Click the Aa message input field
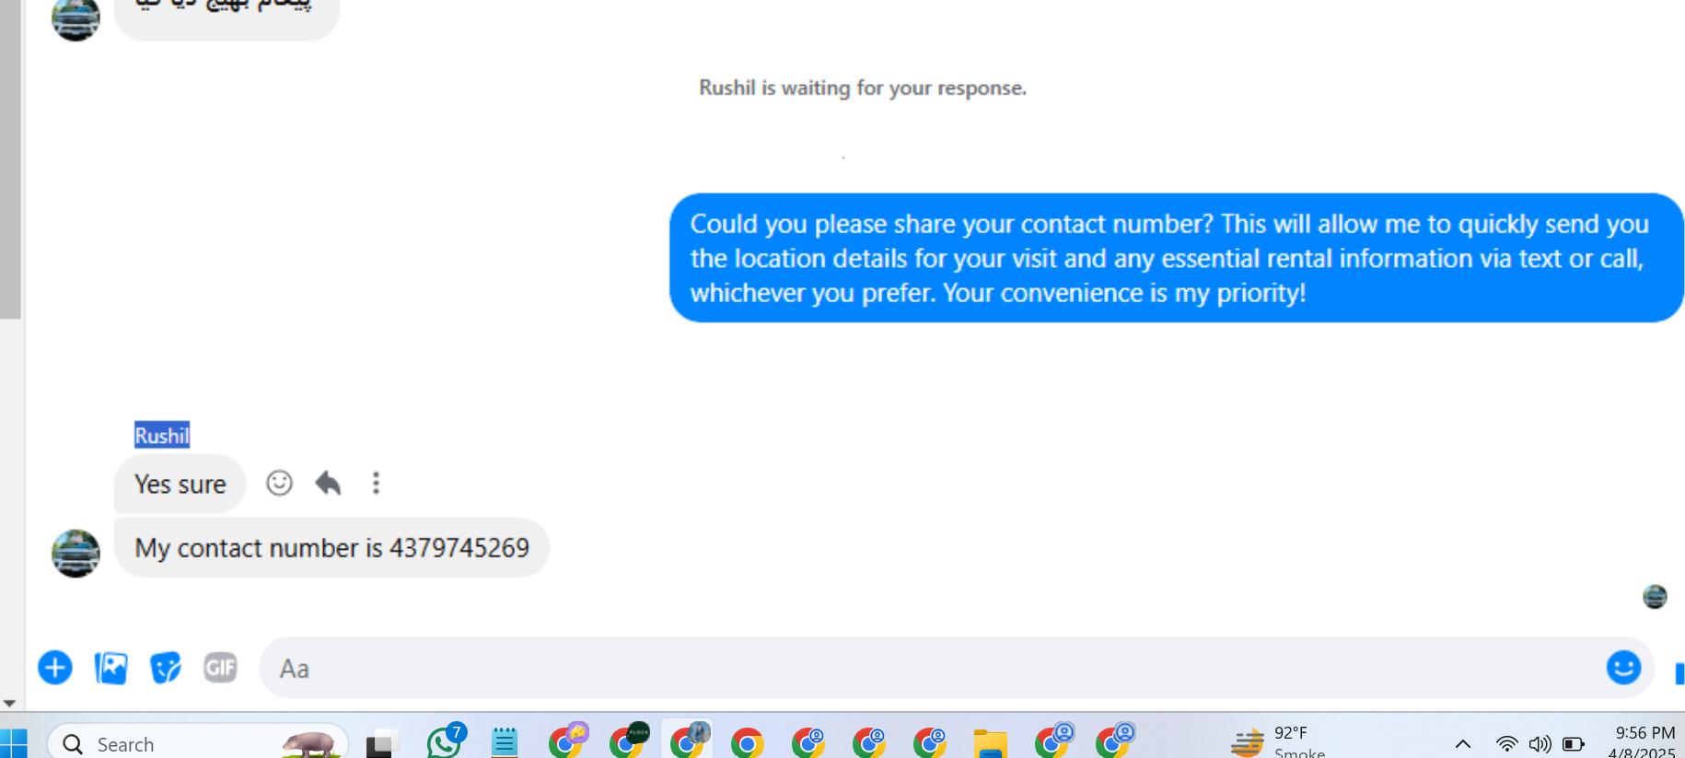 [x=930, y=668]
